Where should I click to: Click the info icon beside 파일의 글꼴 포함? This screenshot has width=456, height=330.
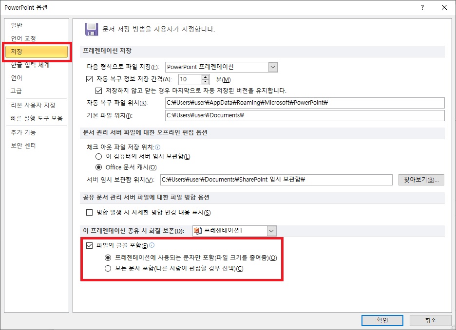[x=152, y=245]
